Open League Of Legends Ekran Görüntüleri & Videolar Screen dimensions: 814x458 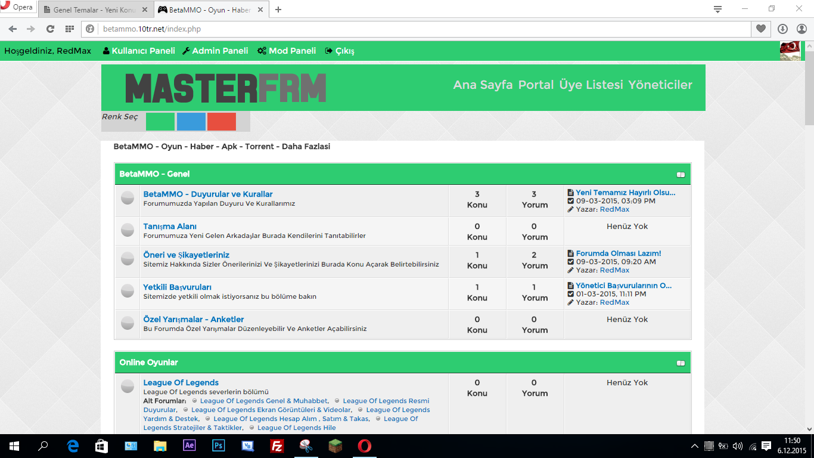point(271,410)
